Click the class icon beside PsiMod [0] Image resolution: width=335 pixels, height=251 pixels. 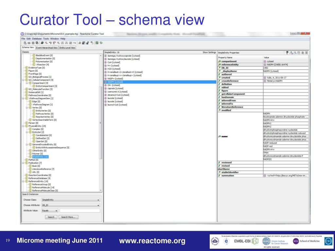coord(26,159)
